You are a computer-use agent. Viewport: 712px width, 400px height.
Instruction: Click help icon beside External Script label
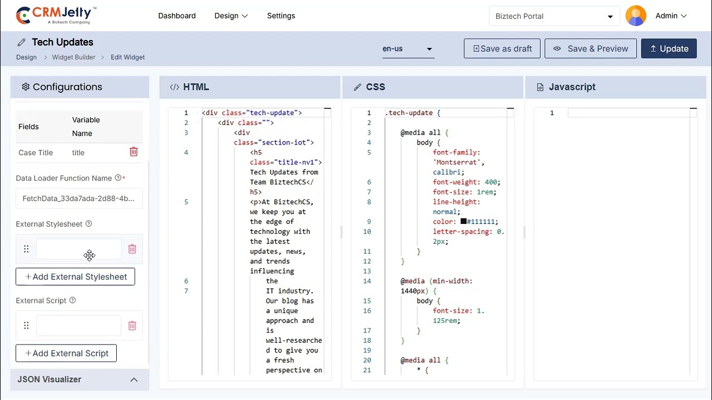click(72, 301)
